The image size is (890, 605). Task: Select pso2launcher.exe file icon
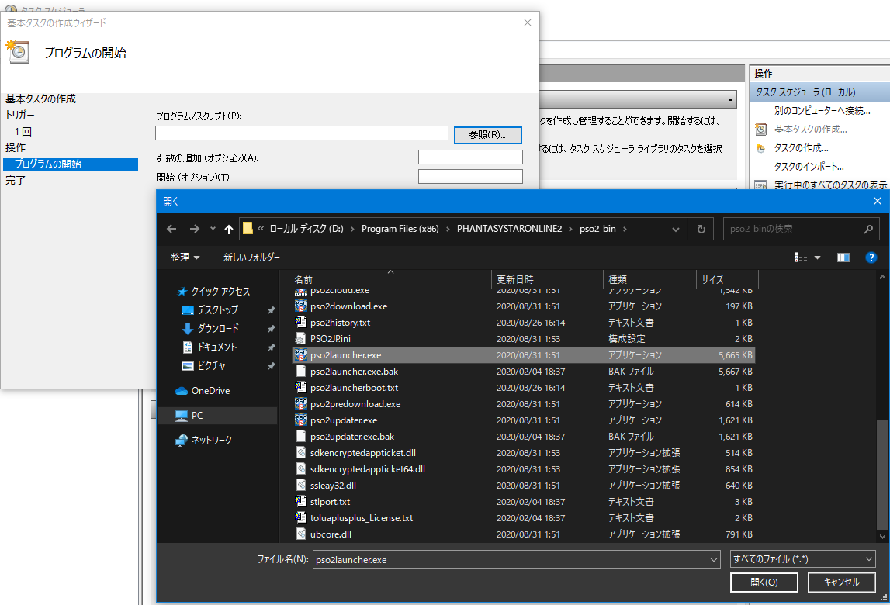point(301,355)
